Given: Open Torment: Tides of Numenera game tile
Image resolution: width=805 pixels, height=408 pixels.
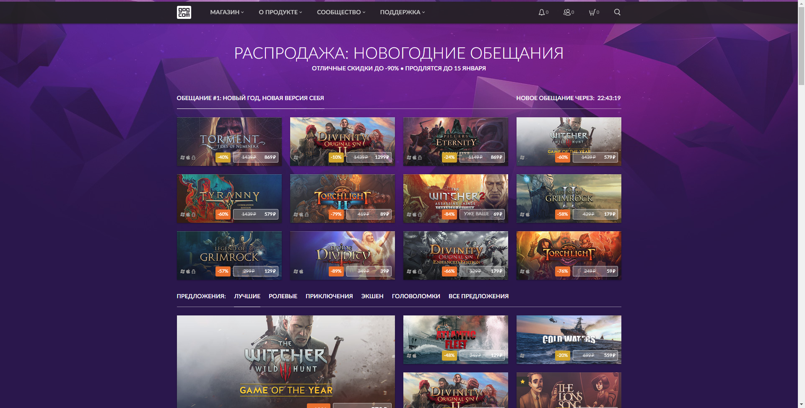Looking at the screenshot, I should 229,142.
